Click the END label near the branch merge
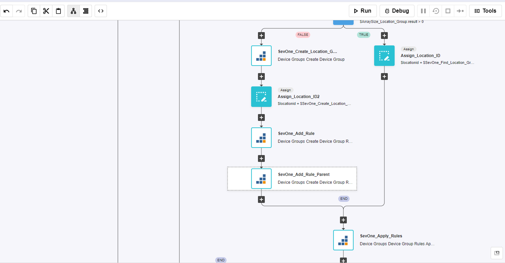The height and width of the screenshot is (263, 505). pyautogui.click(x=344, y=199)
